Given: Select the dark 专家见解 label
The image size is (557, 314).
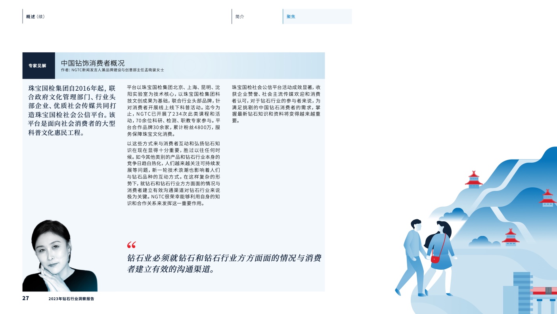Looking at the screenshot, I should (38, 66).
